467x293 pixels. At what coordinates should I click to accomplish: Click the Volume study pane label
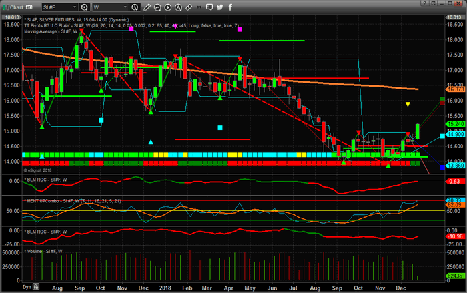[x=44, y=251]
